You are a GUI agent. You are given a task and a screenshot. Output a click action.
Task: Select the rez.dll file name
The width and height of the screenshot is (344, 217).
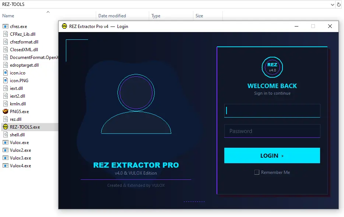(x=15, y=119)
